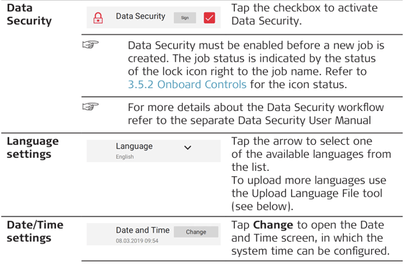Viewport: 413px width, 278px height.
Task: Click the Date/Time settings section heading
Action: pos(35,231)
